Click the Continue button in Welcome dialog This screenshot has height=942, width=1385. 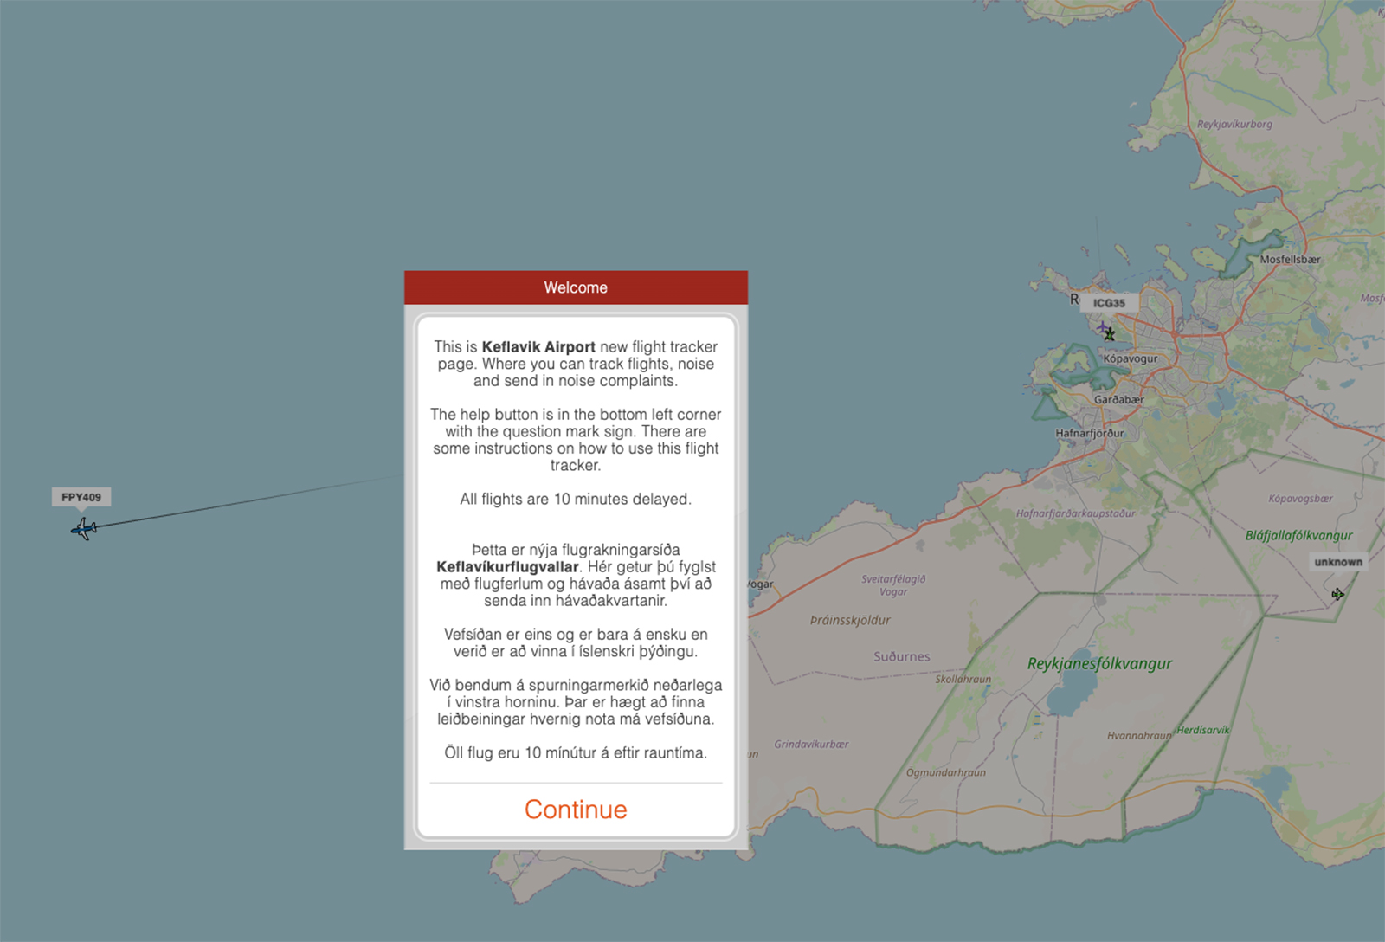click(576, 810)
